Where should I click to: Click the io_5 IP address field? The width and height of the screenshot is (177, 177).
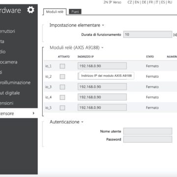point(102,108)
